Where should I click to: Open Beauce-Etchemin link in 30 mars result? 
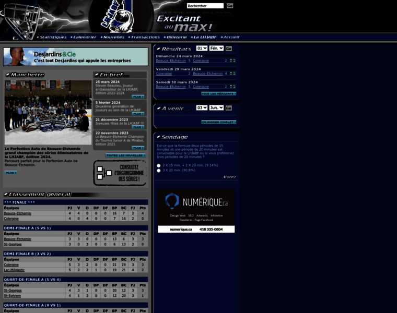(x=171, y=87)
